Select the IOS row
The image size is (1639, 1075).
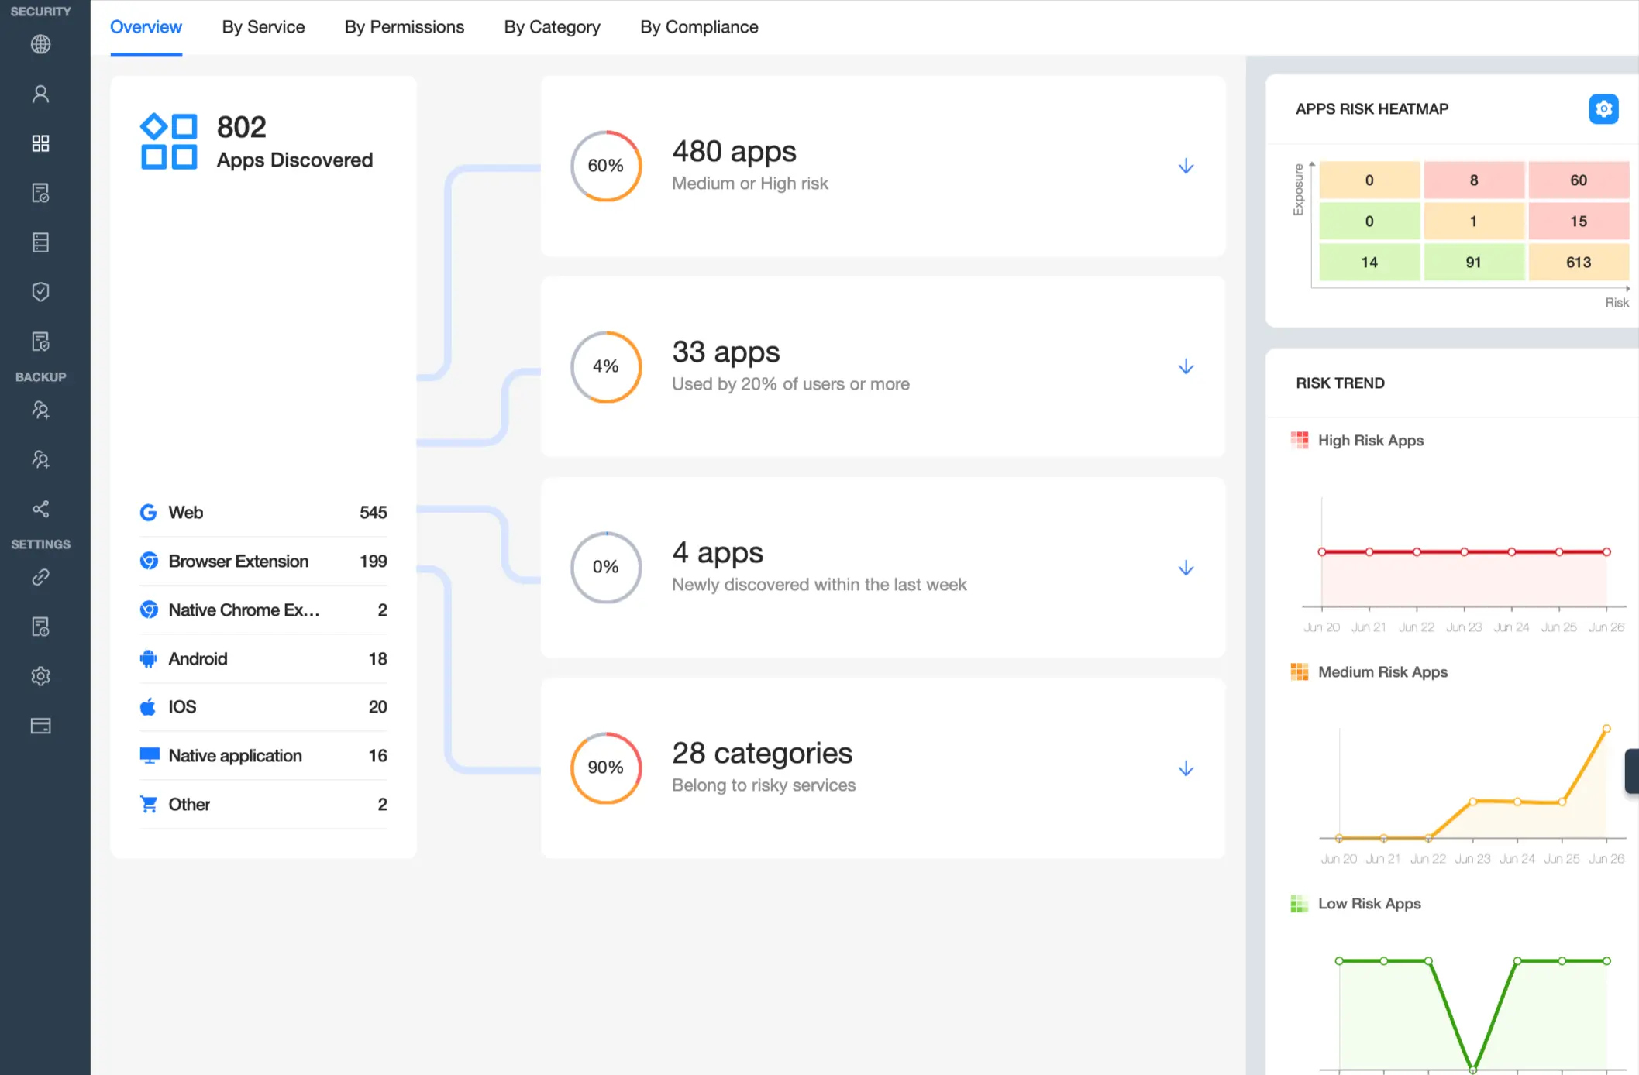pyautogui.click(x=263, y=706)
